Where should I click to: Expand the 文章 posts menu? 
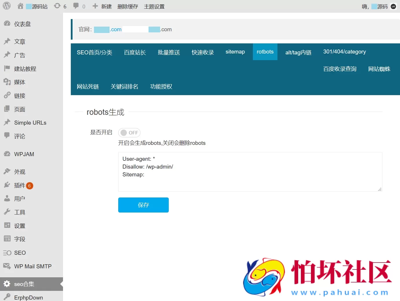tap(7, 41)
